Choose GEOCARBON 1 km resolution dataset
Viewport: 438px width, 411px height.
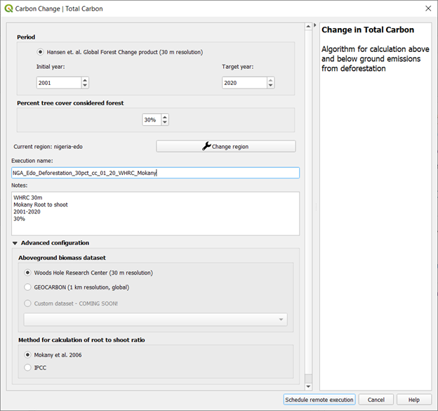(28, 287)
